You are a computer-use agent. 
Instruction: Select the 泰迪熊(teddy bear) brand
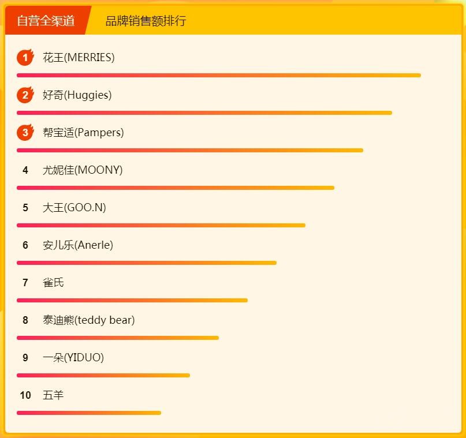click(x=89, y=320)
